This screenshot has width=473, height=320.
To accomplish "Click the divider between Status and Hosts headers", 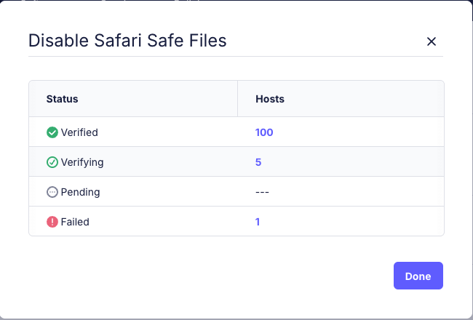I will click(x=238, y=98).
